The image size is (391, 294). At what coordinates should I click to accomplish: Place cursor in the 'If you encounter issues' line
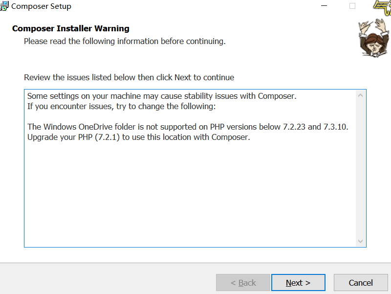(121, 106)
